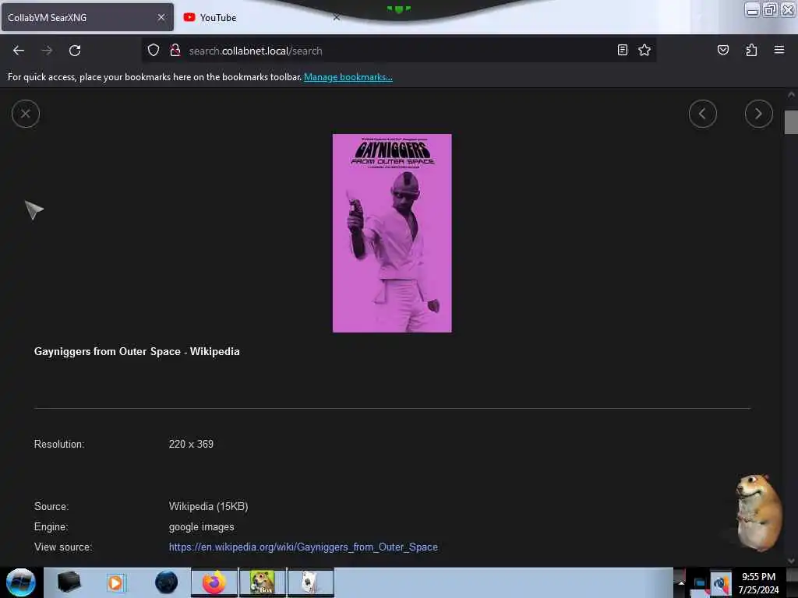The image size is (798, 598).
Task: Click the vertical scrollbar thumb
Action: 791,122
